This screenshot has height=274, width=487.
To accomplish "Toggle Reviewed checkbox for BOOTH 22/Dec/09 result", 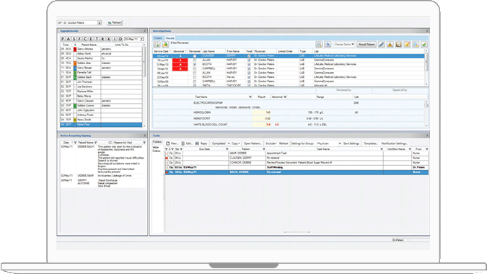I will click(195, 77).
